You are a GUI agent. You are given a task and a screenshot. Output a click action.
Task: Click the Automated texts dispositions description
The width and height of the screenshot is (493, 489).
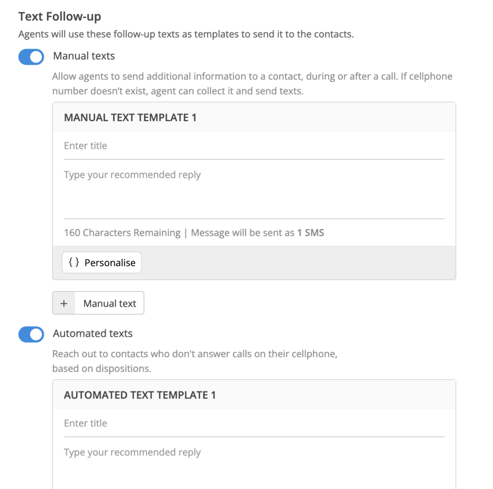click(195, 361)
